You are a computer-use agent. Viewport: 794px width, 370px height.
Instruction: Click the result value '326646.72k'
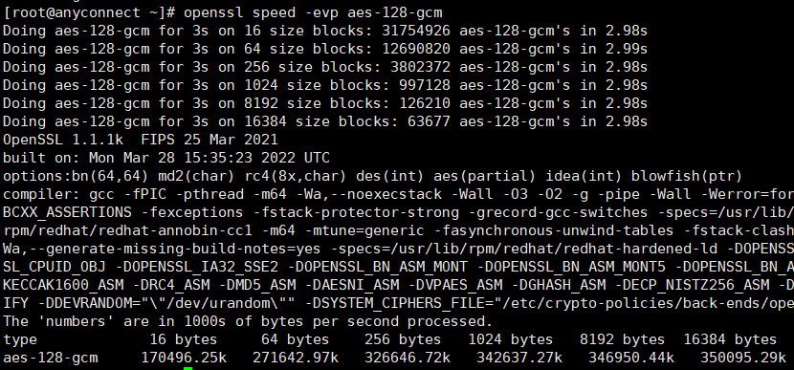408,358
